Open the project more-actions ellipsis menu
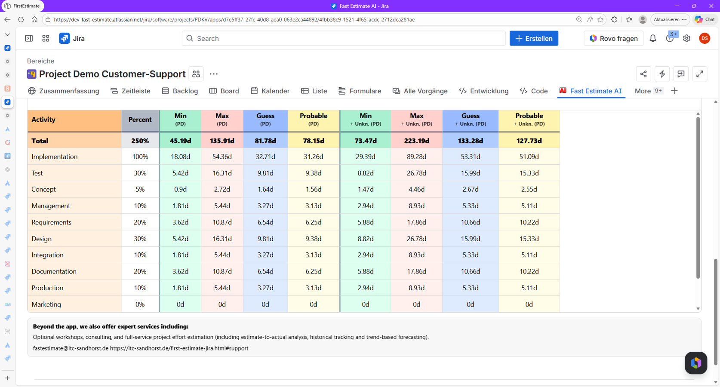 (x=213, y=74)
